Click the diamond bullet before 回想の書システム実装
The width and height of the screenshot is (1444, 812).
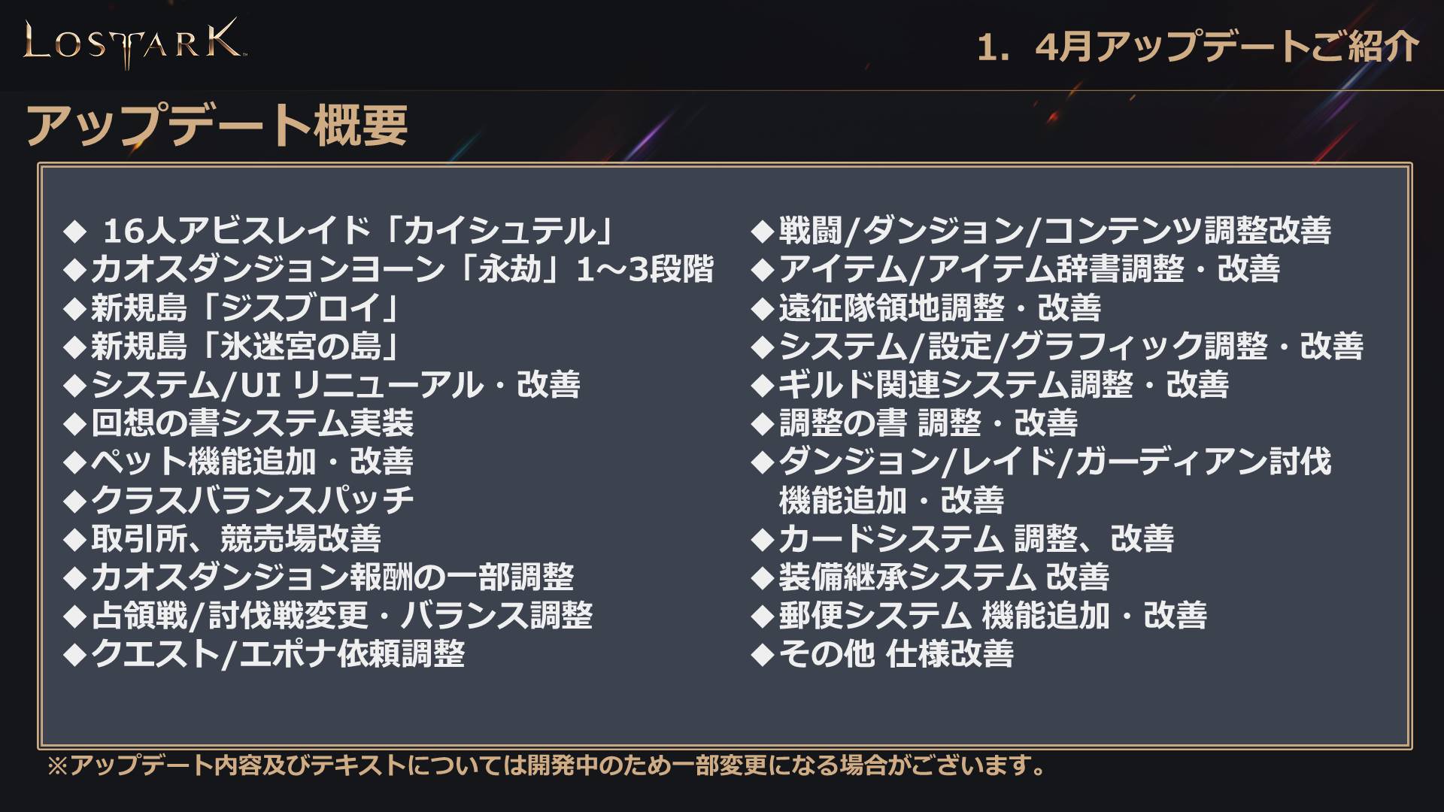[x=76, y=424]
